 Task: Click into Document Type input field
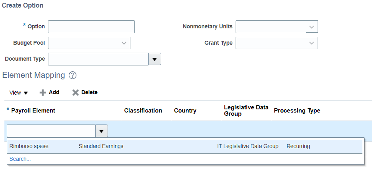[x=98, y=59]
